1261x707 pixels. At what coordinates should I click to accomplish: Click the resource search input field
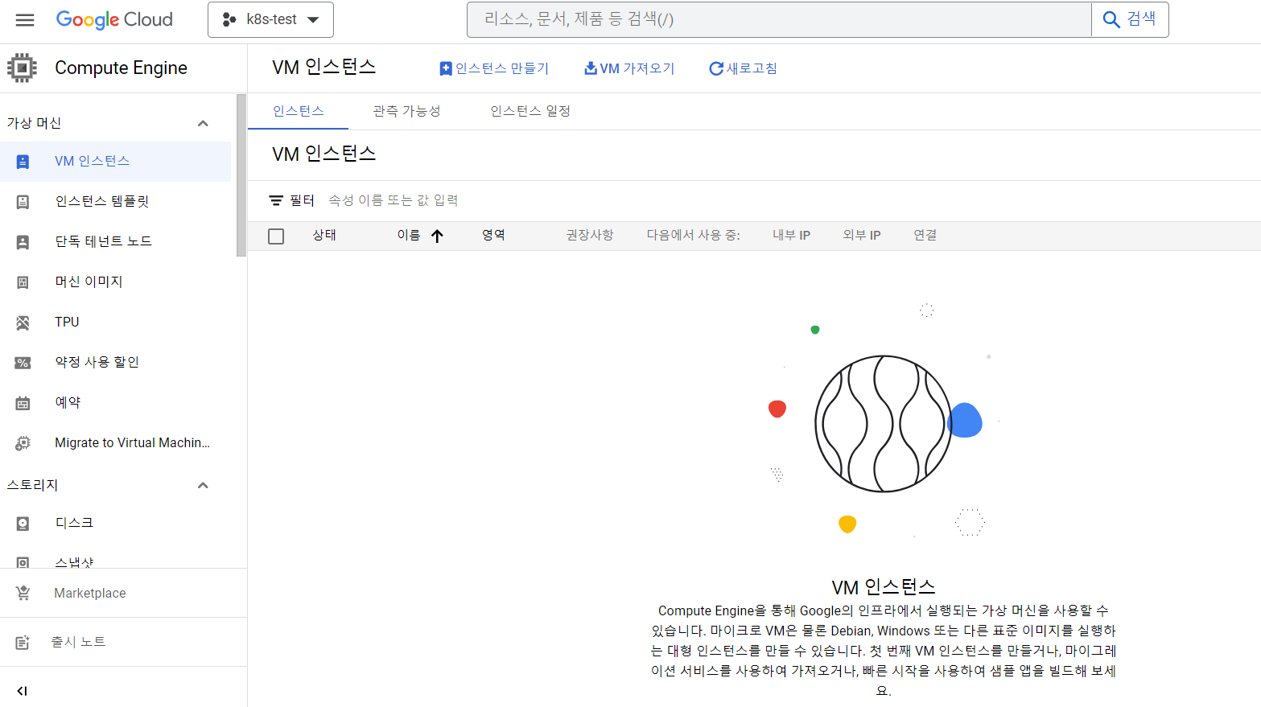pyautogui.click(x=779, y=19)
